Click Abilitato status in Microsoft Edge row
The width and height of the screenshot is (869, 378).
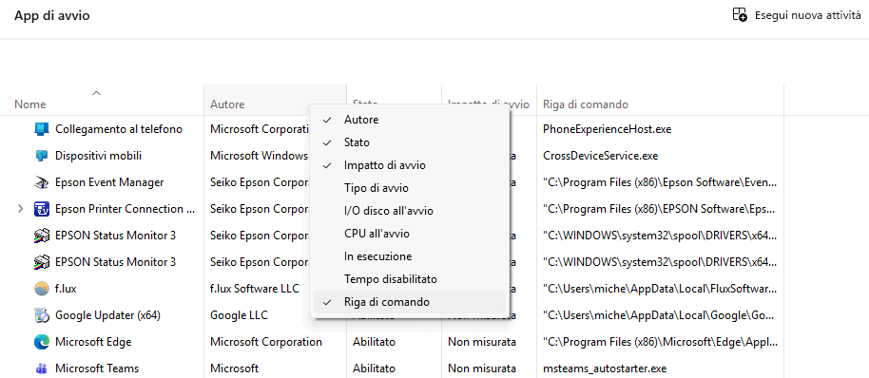click(374, 342)
